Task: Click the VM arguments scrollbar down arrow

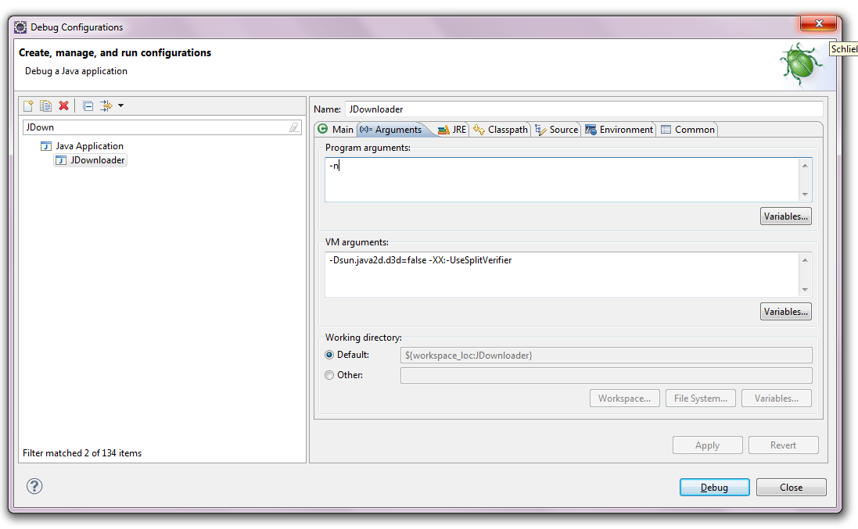Action: (x=805, y=290)
